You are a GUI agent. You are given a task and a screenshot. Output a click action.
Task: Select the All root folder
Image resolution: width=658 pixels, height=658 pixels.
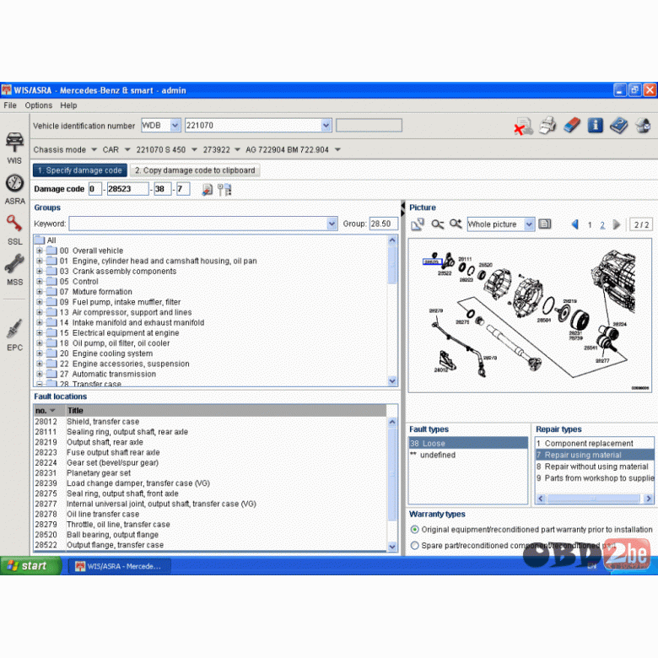click(x=46, y=240)
